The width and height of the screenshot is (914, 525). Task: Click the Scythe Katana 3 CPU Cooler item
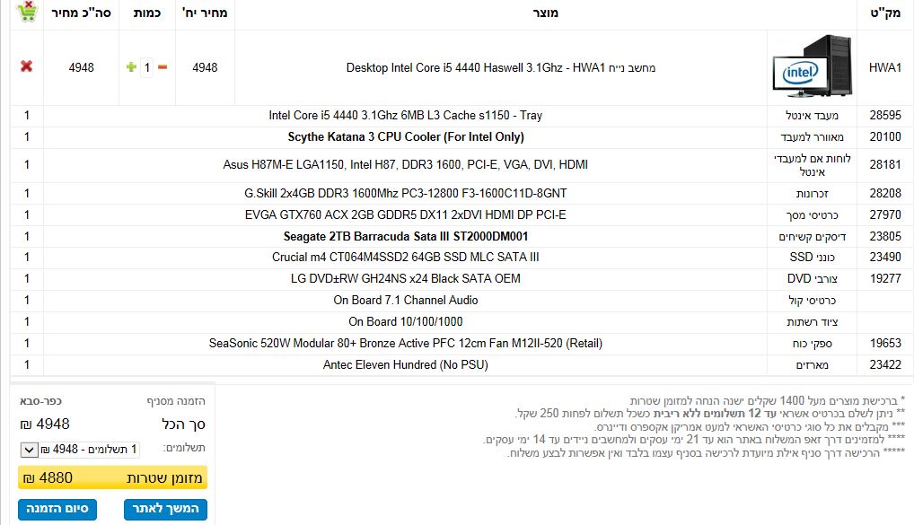pos(405,137)
